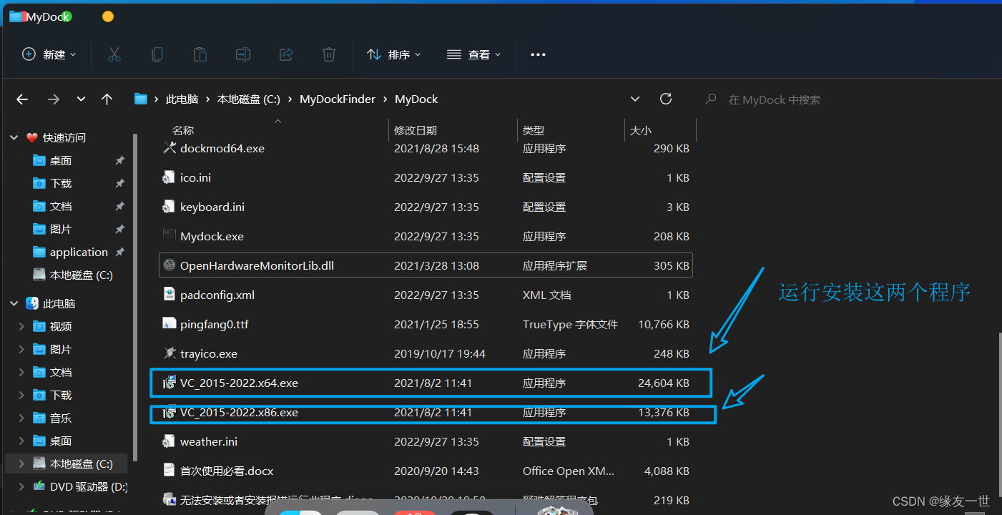This screenshot has width=1002, height=515.
Task: Collapse the 此电脑 tree node
Action: [x=14, y=303]
